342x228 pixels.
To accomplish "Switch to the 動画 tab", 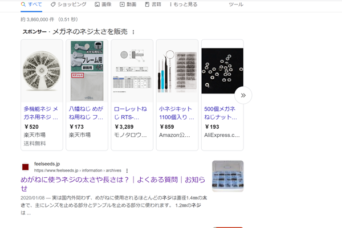I will [x=128, y=5].
